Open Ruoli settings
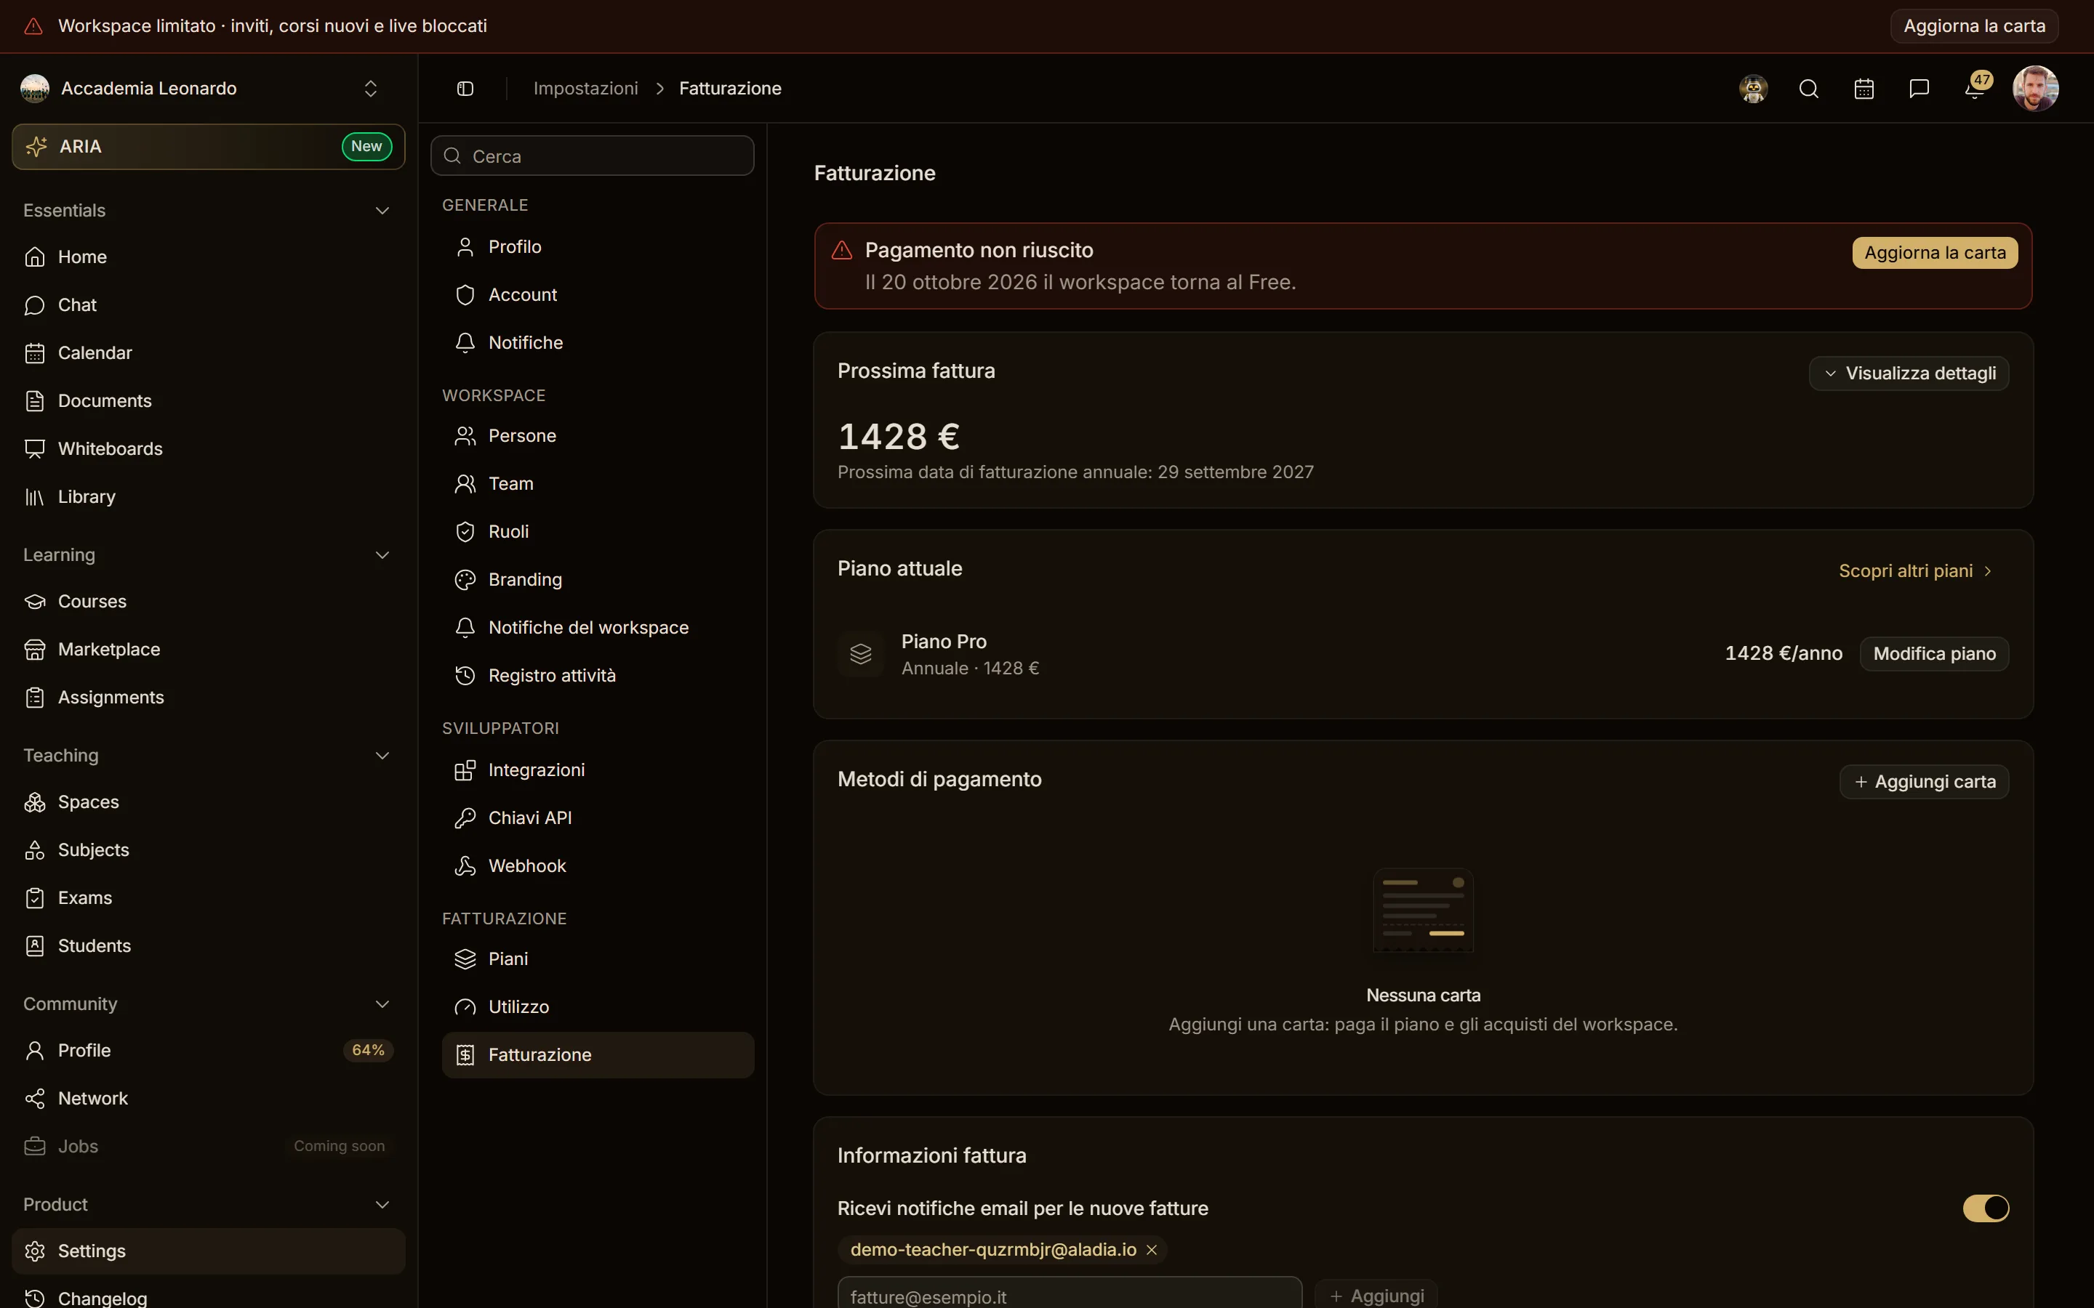 [x=598, y=532]
